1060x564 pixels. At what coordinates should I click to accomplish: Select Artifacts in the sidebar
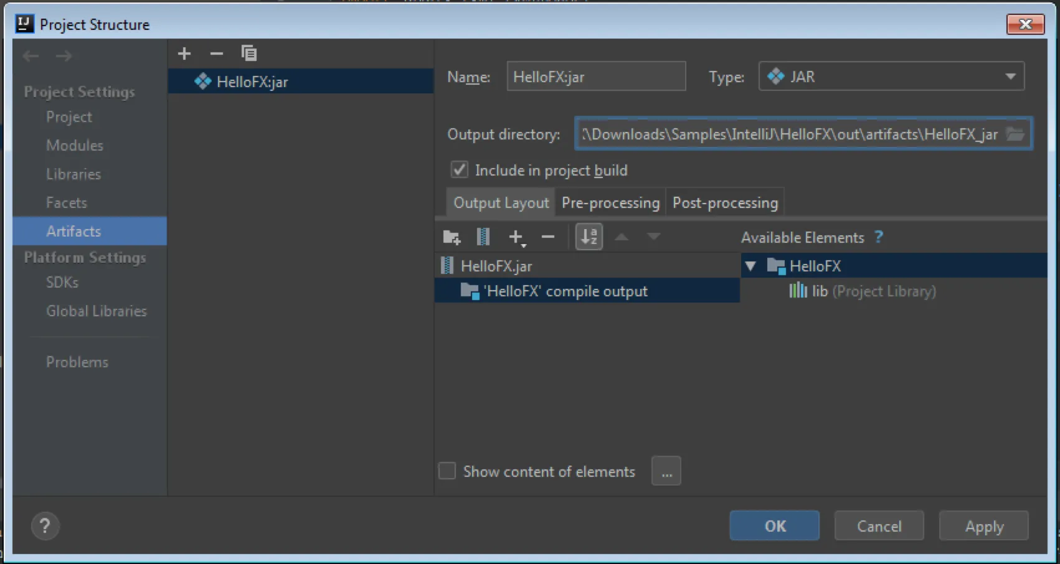click(90, 231)
